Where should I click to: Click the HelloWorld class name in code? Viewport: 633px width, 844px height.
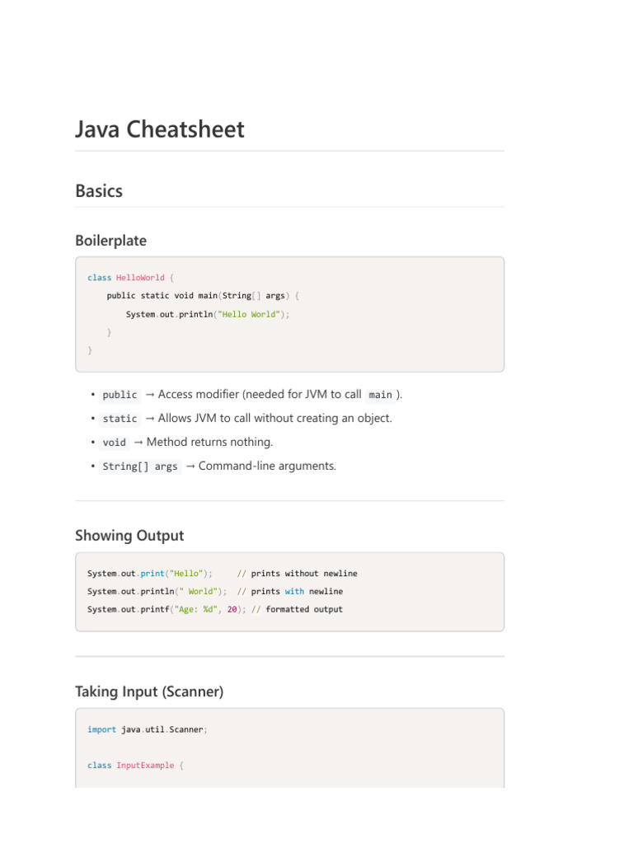[140, 278]
